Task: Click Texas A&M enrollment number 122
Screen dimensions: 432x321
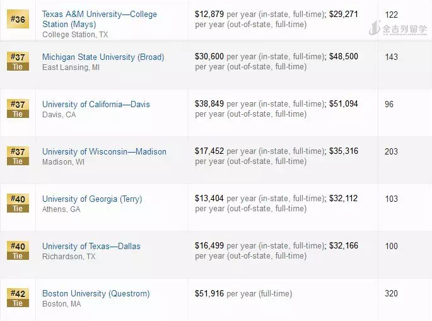Action: coord(391,14)
